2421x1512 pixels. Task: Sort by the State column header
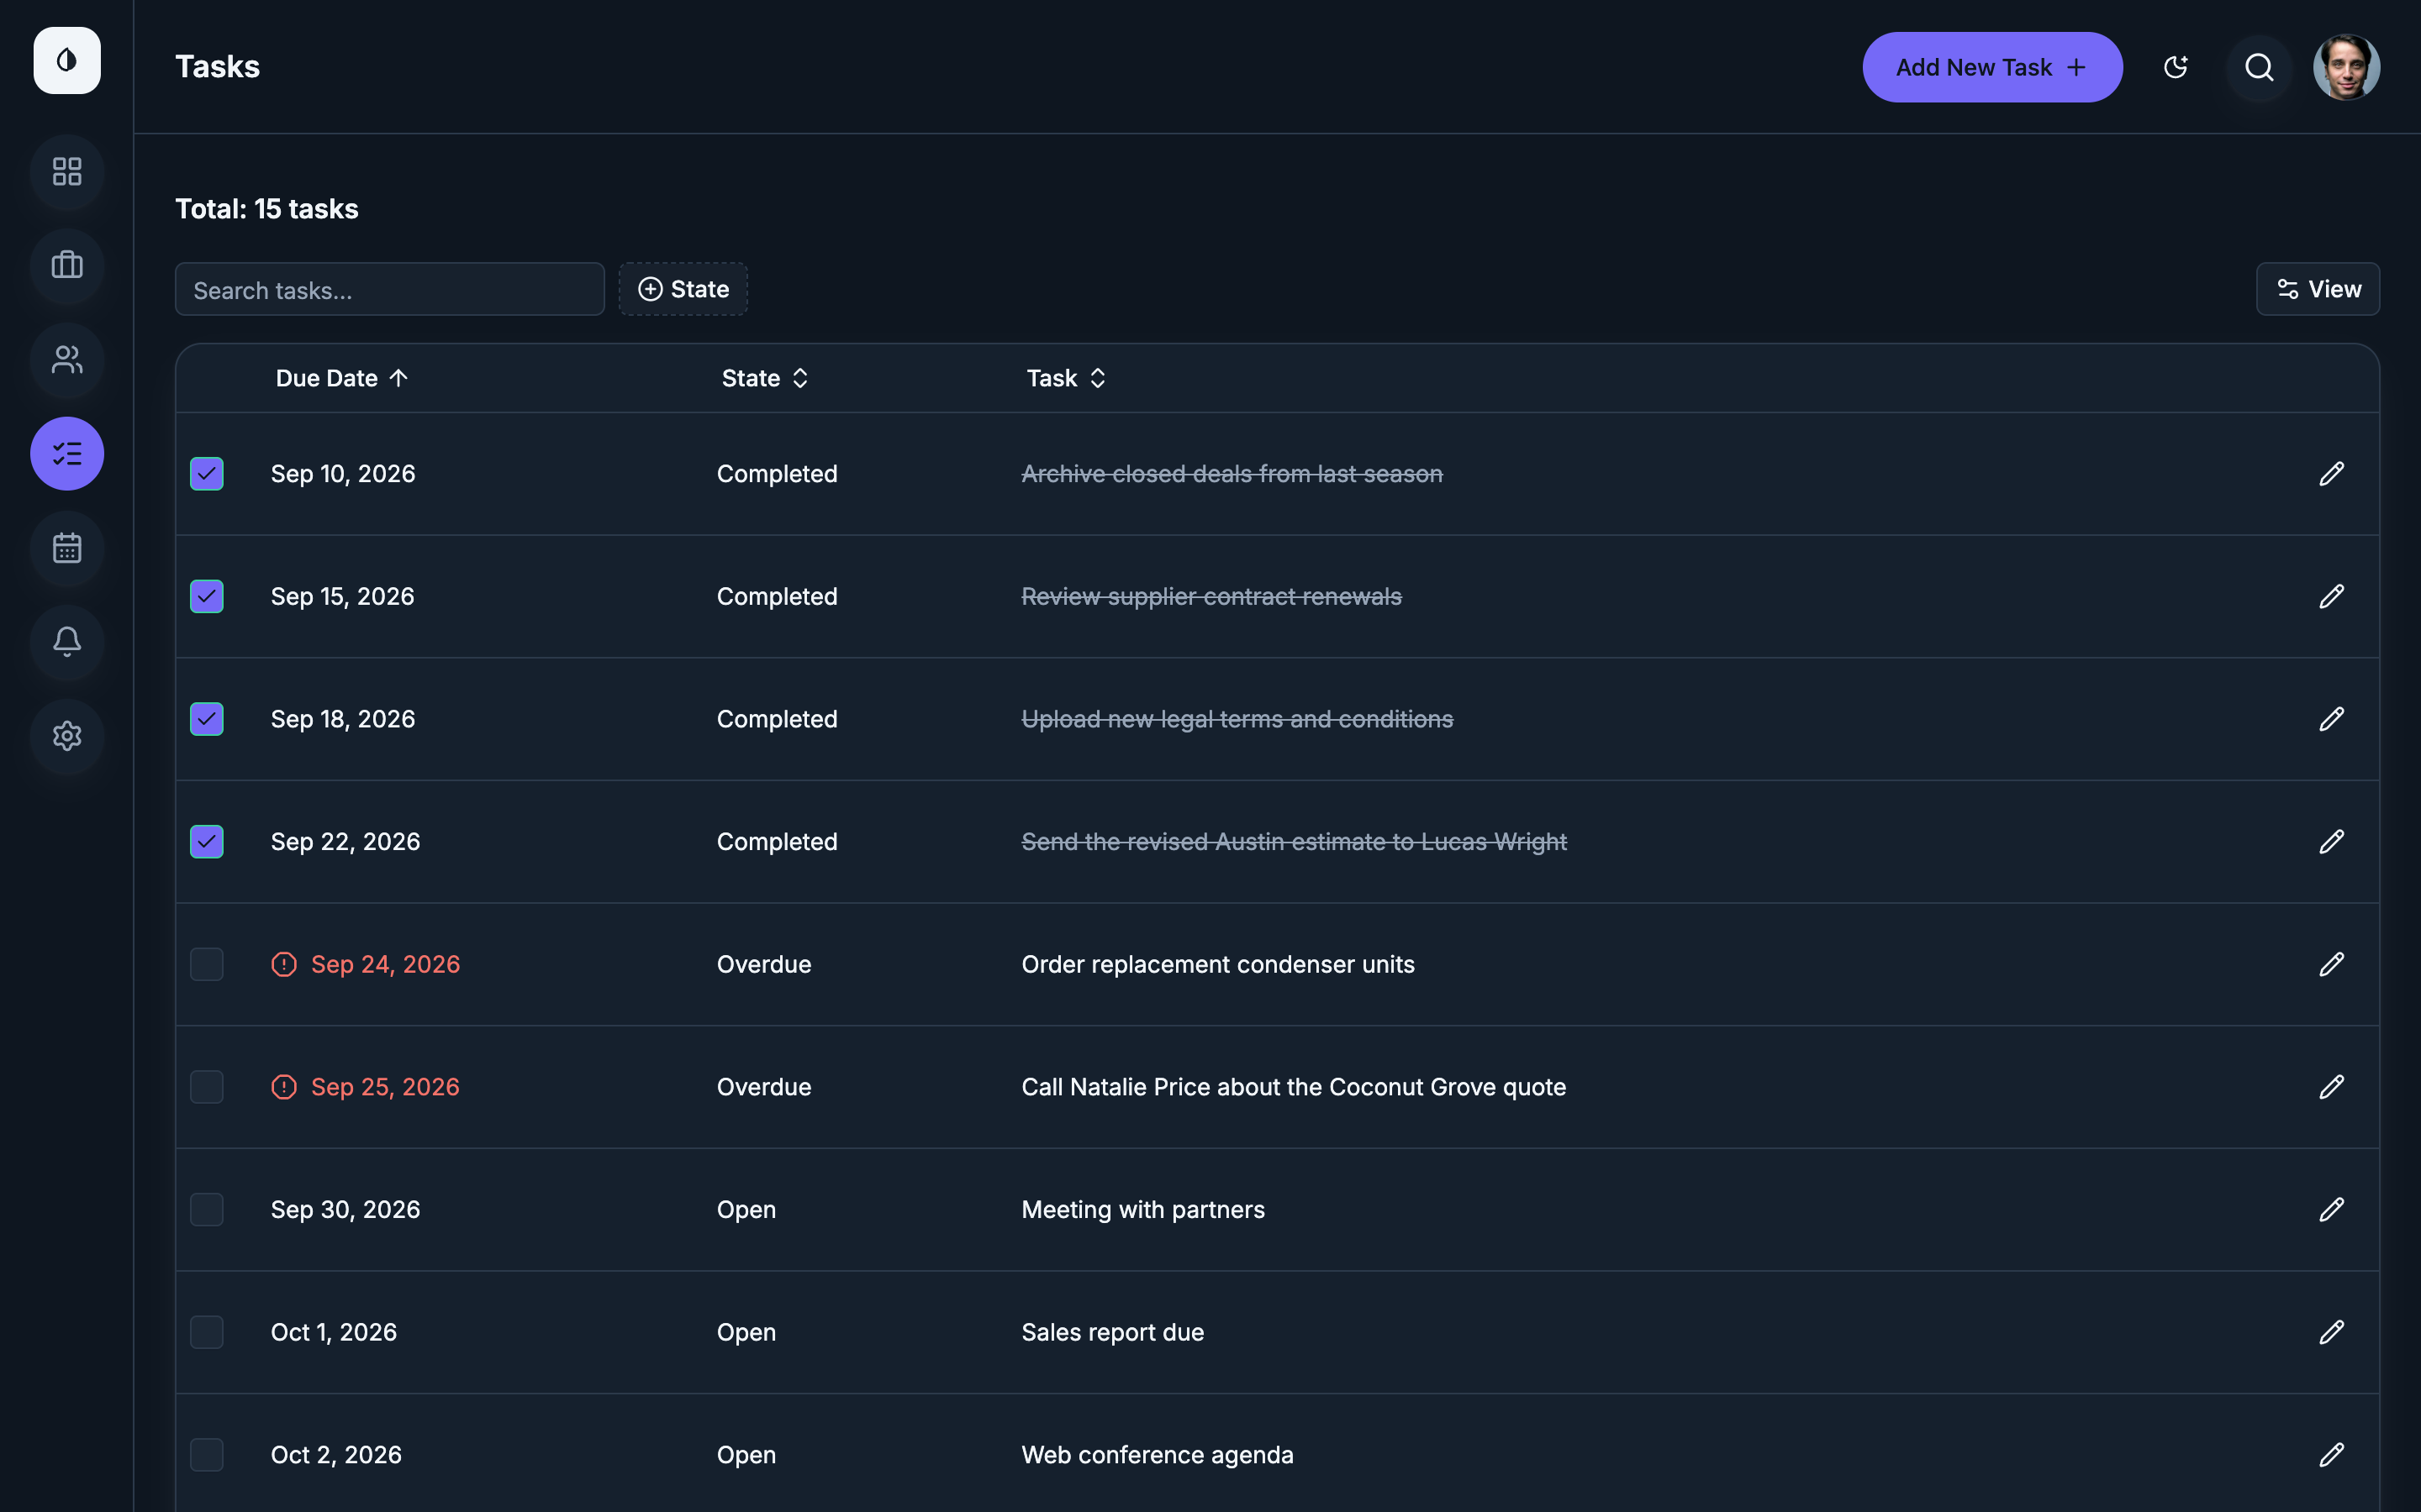pos(764,378)
